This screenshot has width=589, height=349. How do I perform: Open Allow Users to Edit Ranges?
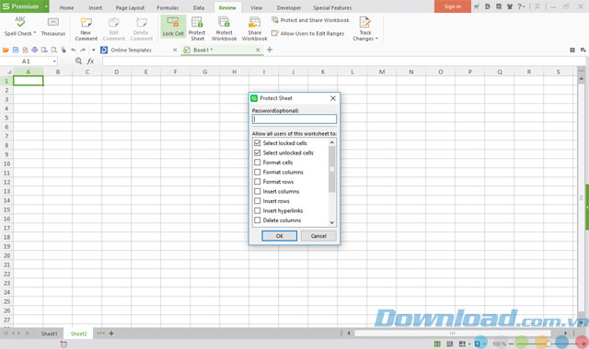[x=307, y=33]
